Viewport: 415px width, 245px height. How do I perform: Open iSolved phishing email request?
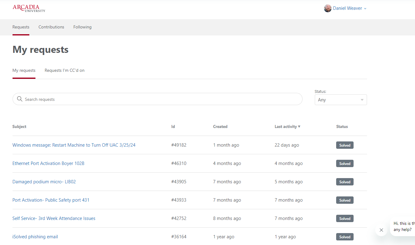click(35, 237)
